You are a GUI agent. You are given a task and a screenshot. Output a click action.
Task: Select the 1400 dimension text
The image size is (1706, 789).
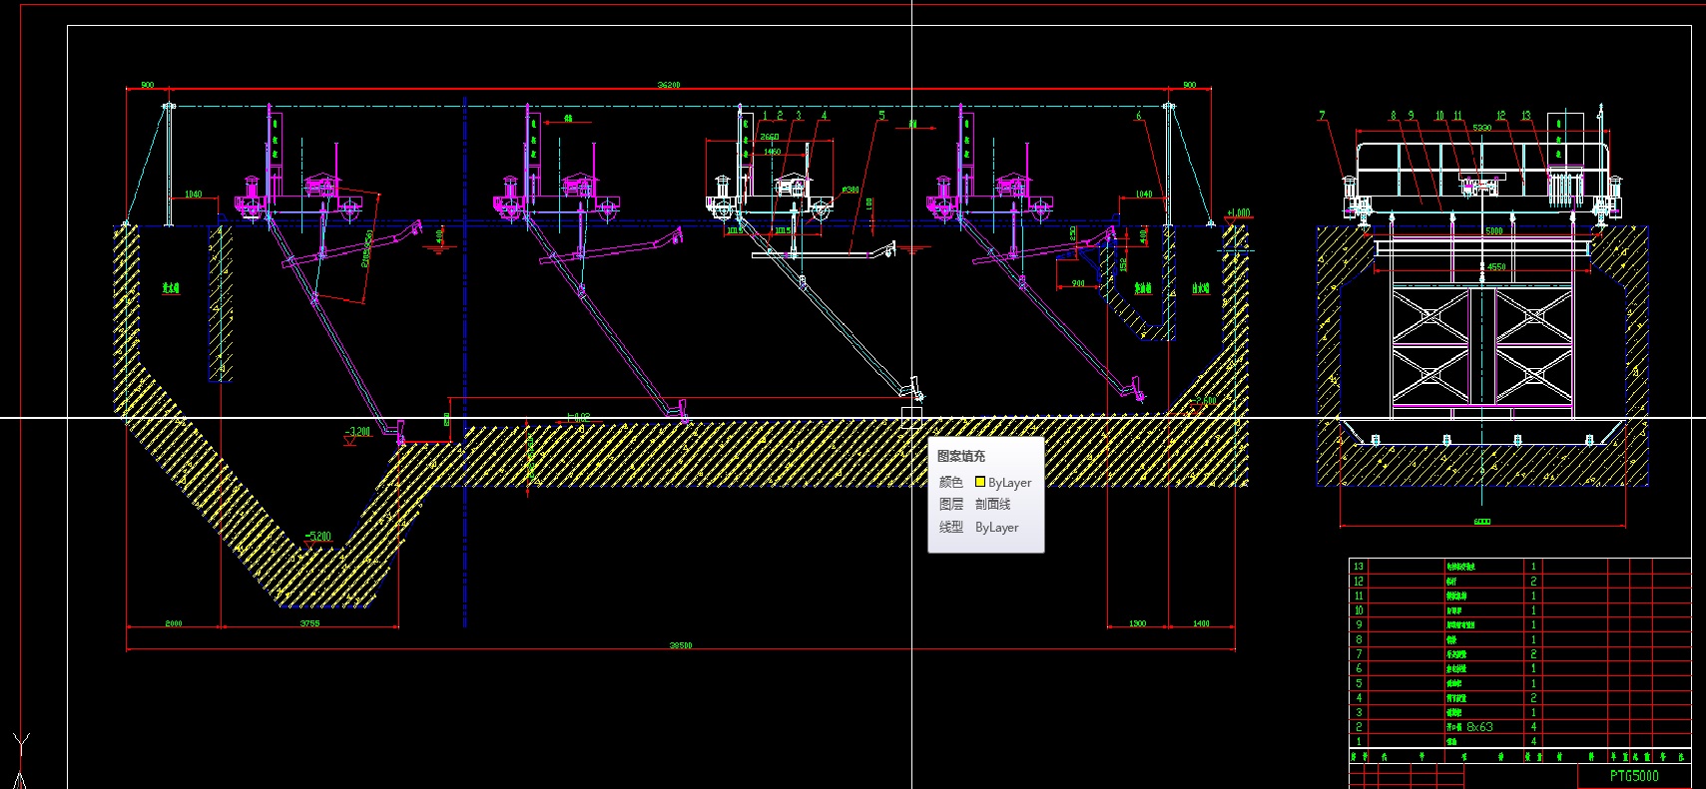pyautogui.click(x=1201, y=623)
